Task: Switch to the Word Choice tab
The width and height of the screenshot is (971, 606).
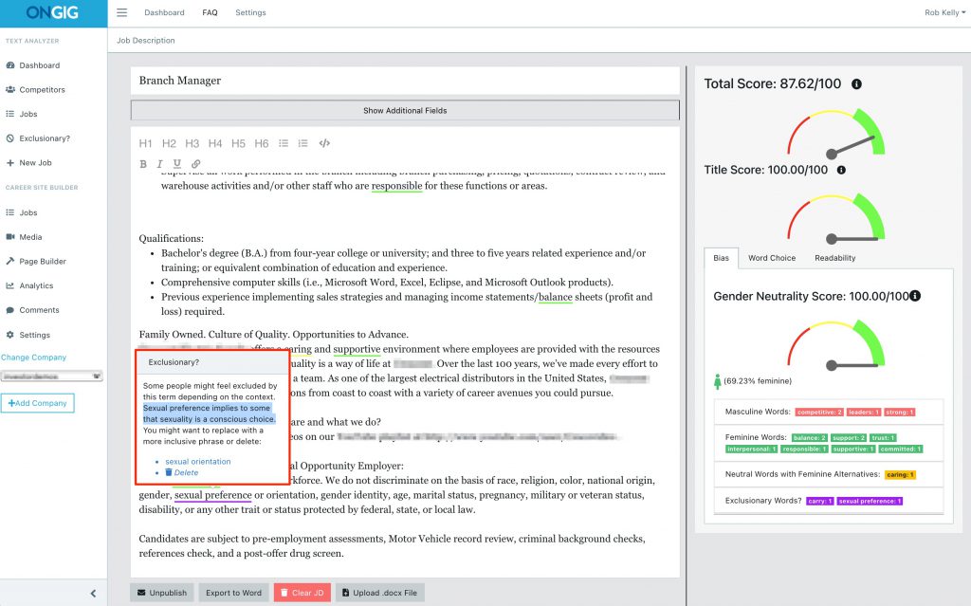Action: [x=772, y=258]
